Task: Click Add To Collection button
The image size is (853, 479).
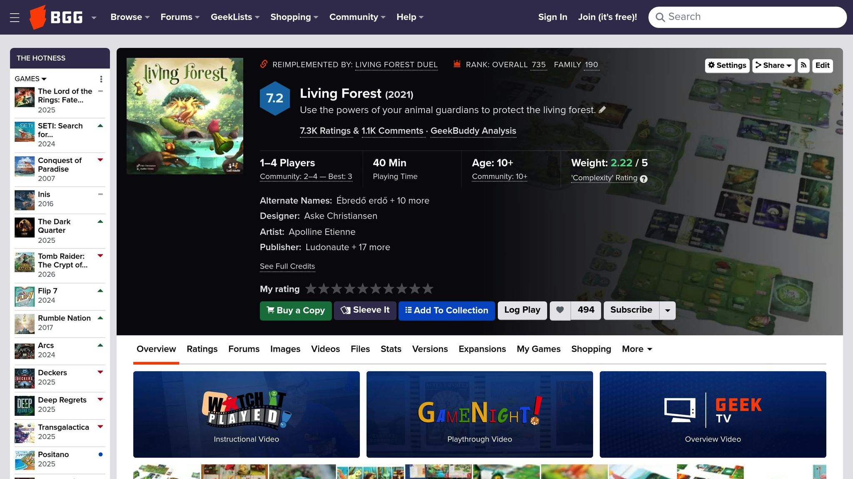Action: coord(446,311)
